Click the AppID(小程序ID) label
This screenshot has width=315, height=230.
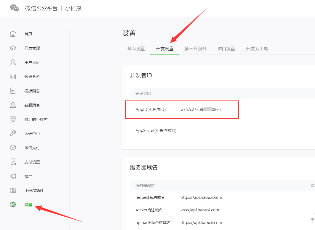(x=150, y=110)
